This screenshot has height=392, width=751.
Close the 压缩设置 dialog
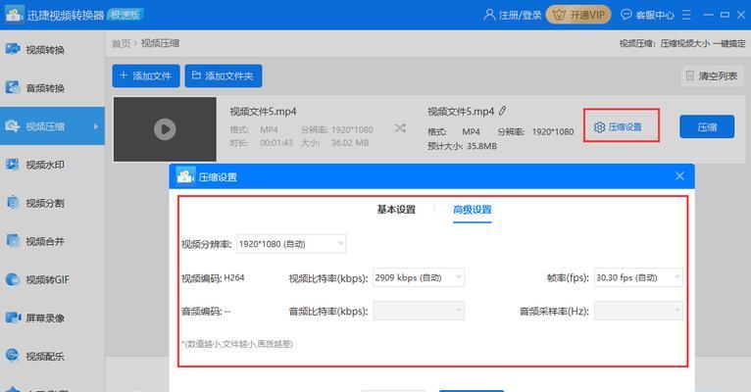[x=679, y=176]
